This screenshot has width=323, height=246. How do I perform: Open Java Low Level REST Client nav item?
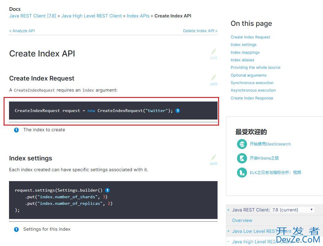tap(262, 231)
